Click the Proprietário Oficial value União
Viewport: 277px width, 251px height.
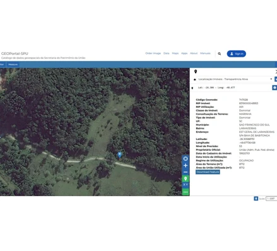[257, 150]
